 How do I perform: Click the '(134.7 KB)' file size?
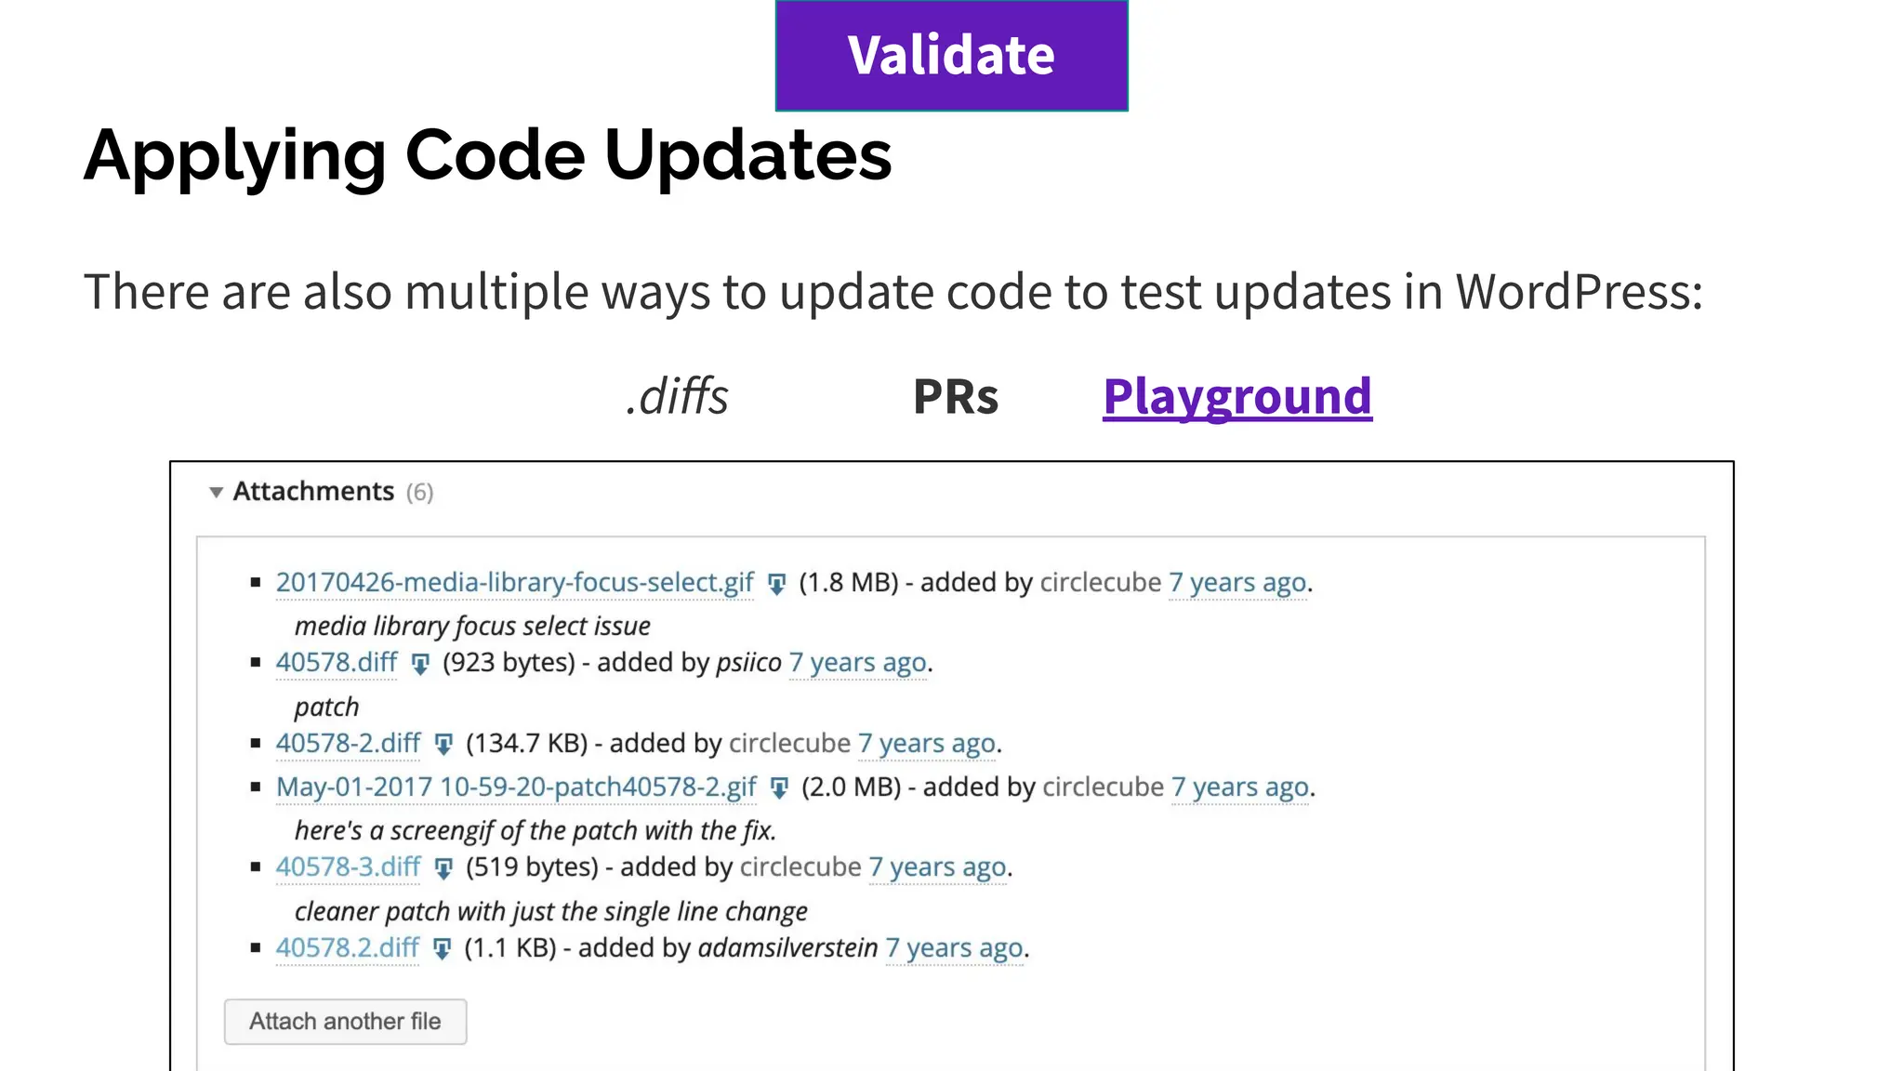(527, 743)
